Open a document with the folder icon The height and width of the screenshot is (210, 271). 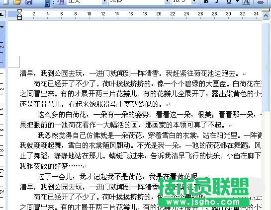click(x=17, y=1)
